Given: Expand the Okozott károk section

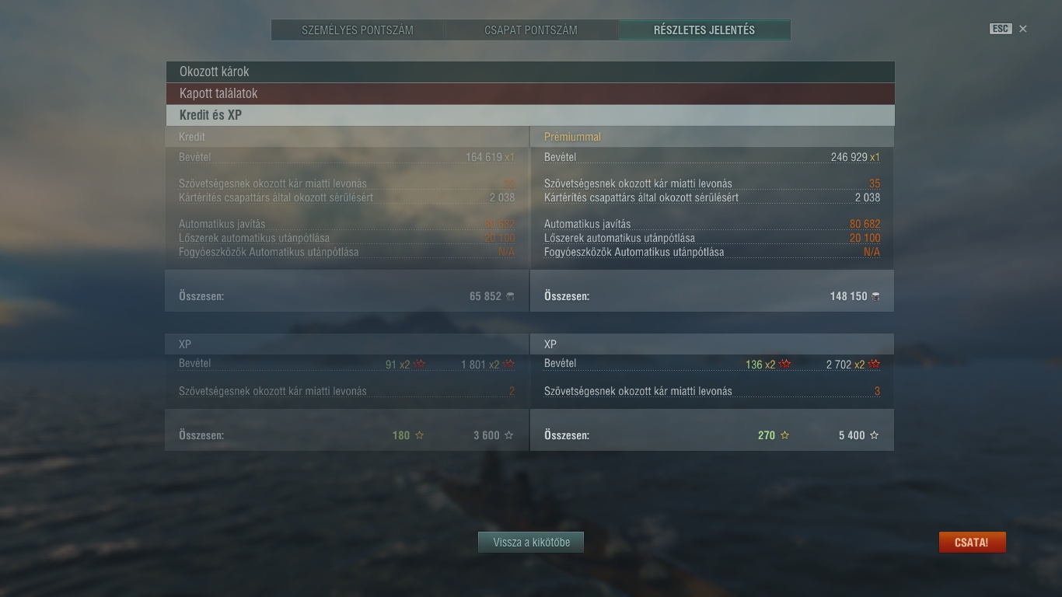Looking at the screenshot, I should click(530, 72).
